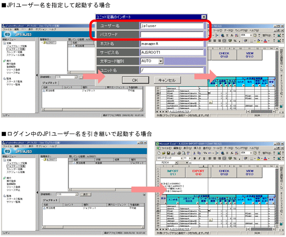
Task: Click the EXPORT (F4) button in Excel sheet
Action: click(198, 172)
